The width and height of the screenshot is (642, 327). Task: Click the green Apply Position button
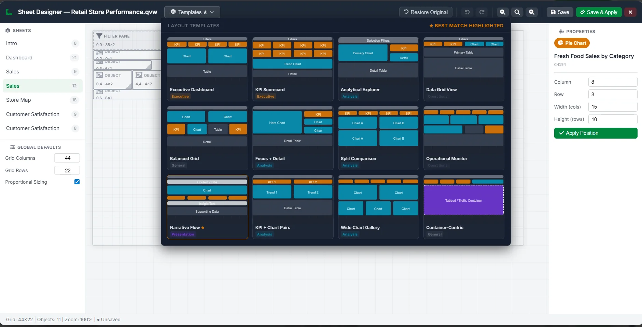(x=596, y=133)
